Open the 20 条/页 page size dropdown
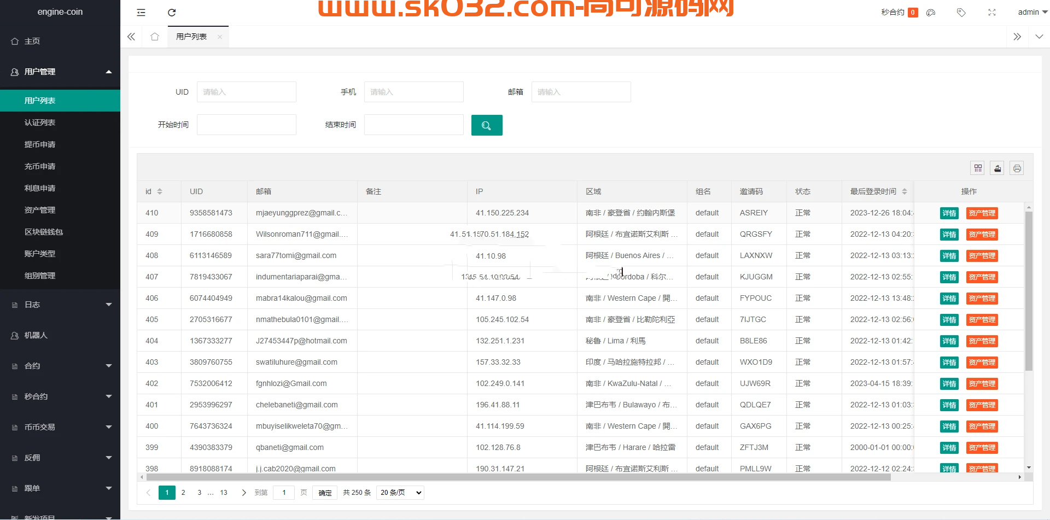 [x=400, y=493]
